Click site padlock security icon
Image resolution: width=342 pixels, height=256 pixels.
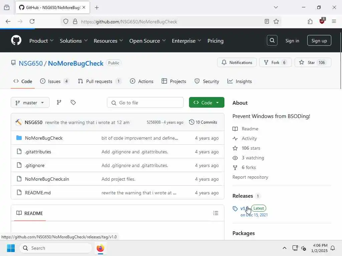75,21
